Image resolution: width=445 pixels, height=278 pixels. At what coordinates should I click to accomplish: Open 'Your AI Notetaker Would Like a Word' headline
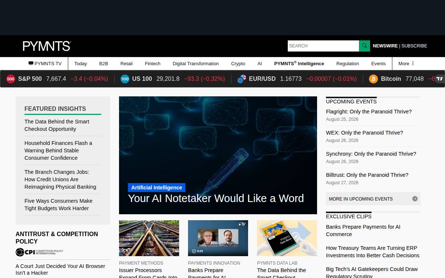[x=216, y=198]
